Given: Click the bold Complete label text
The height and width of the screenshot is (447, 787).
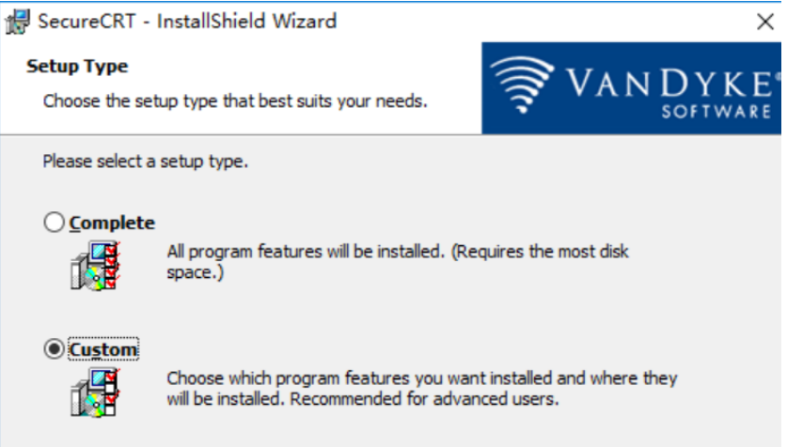Looking at the screenshot, I should 112,223.
